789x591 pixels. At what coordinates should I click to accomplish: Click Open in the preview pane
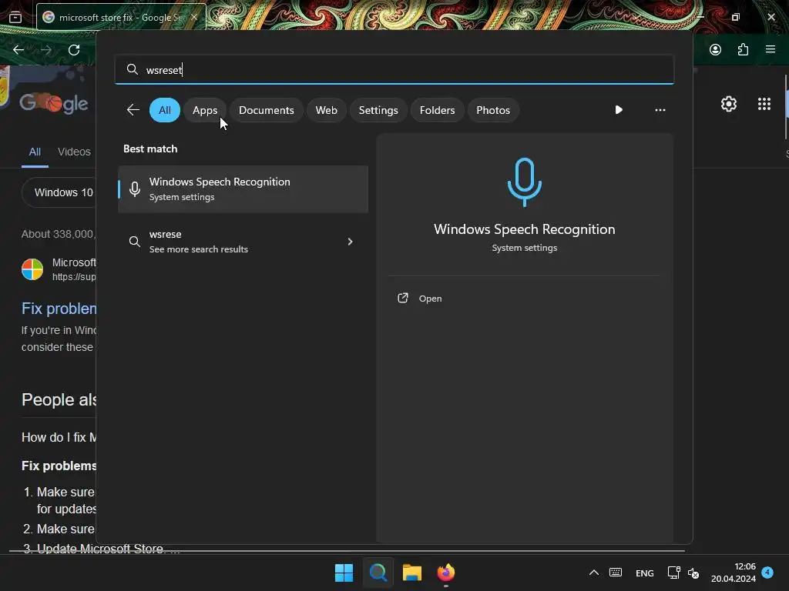(x=430, y=299)
